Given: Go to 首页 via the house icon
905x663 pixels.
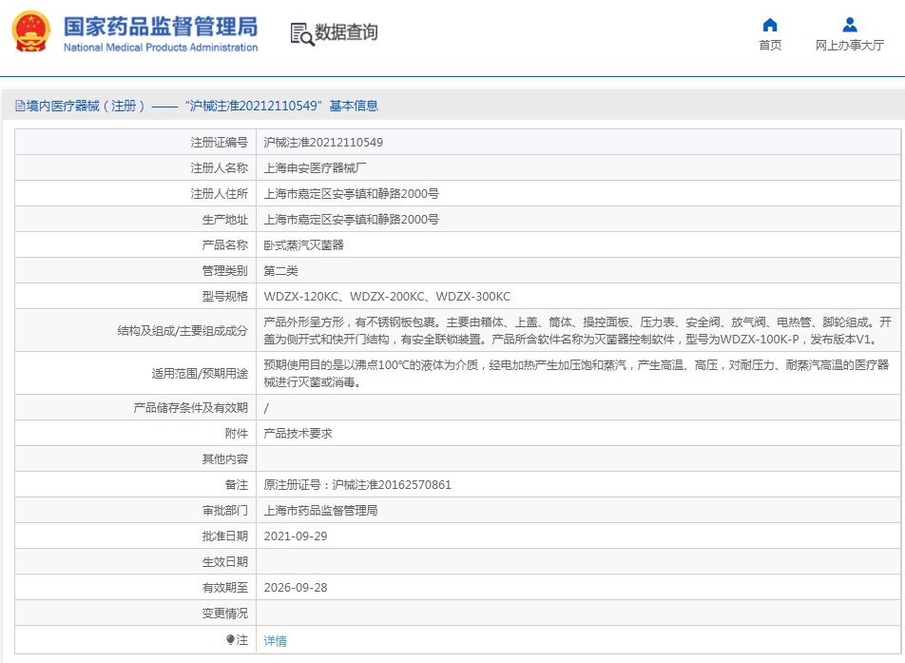Looking at the screenshot, I should pos(770,25).
